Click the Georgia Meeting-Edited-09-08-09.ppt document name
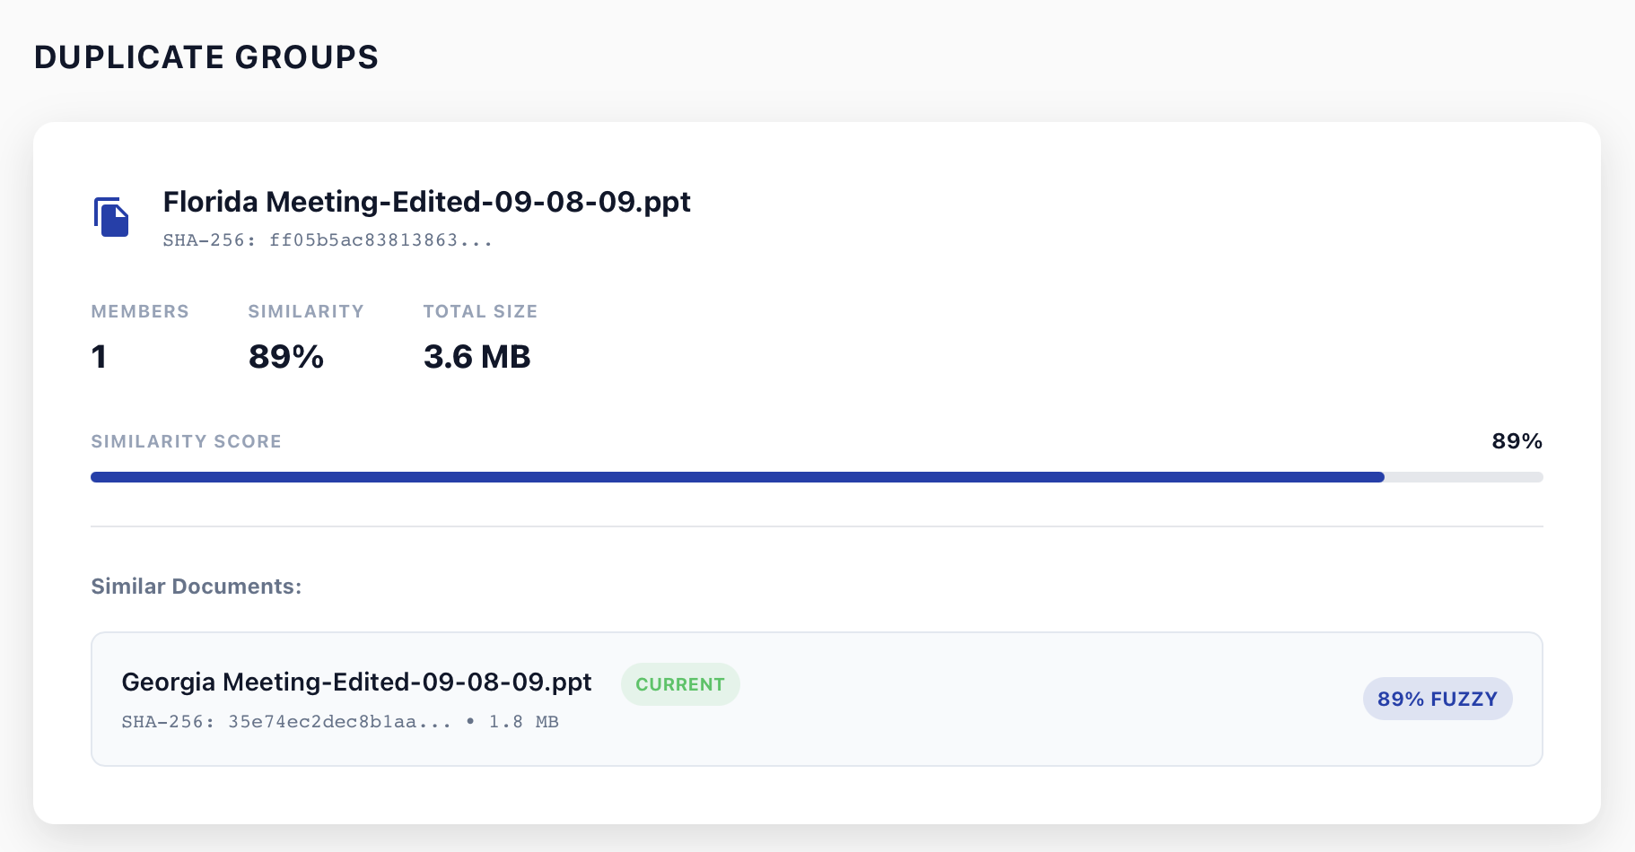The image size is (1635, 852). [x=356, y=682]
